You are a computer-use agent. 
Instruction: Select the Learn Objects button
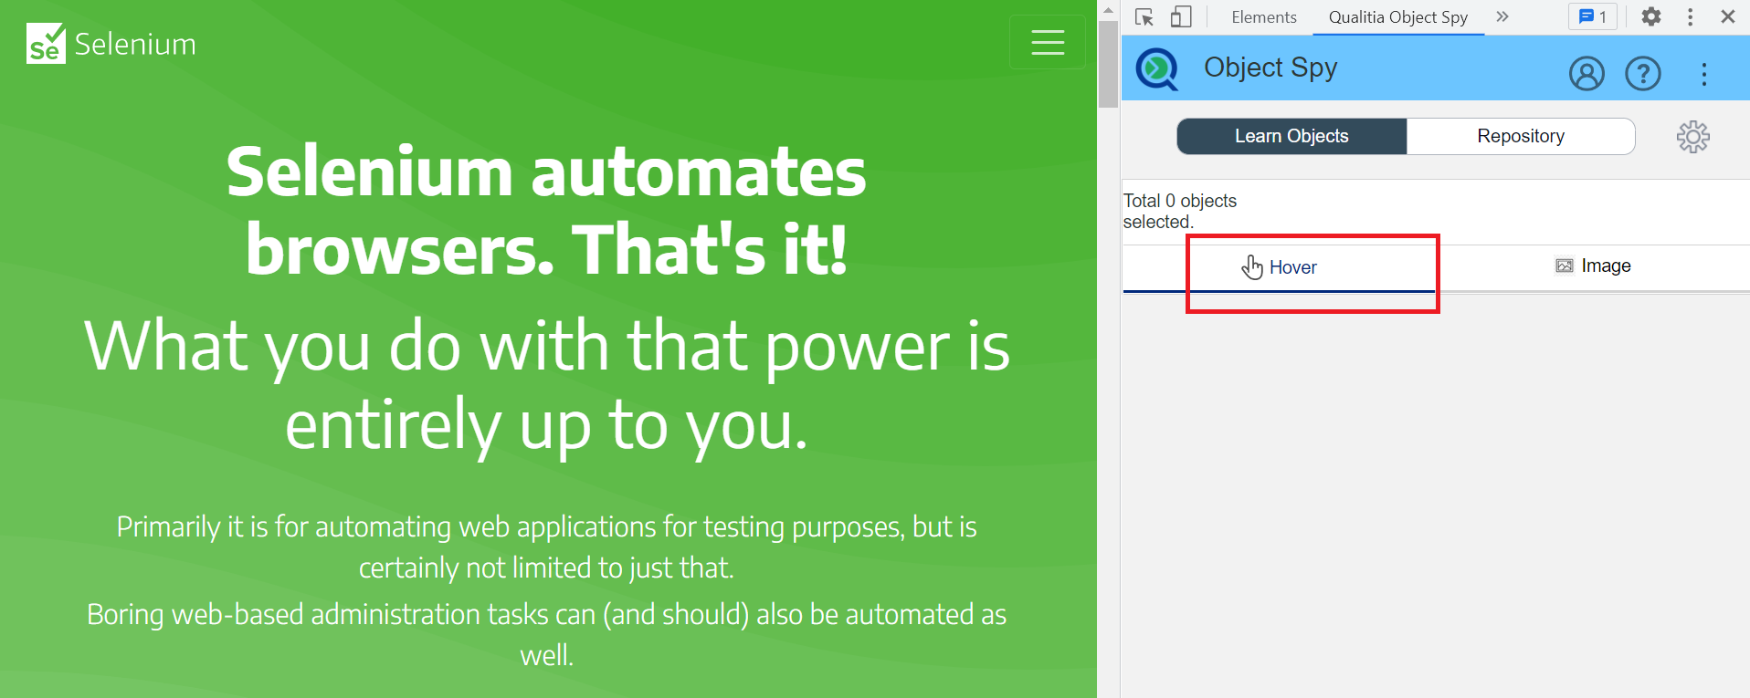click(1291, 136)
